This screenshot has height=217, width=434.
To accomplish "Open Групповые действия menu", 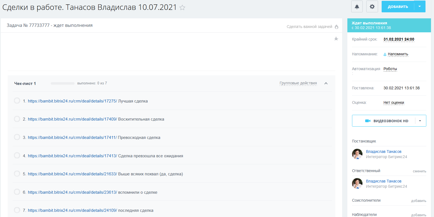I will 298,83.
